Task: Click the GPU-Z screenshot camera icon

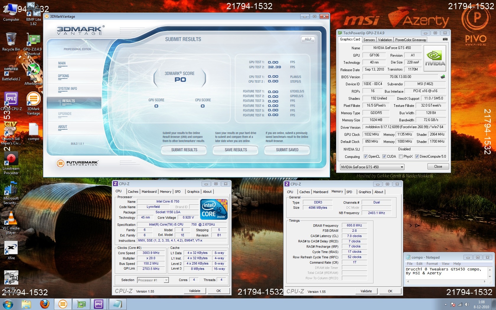Action: coord(445,39)
